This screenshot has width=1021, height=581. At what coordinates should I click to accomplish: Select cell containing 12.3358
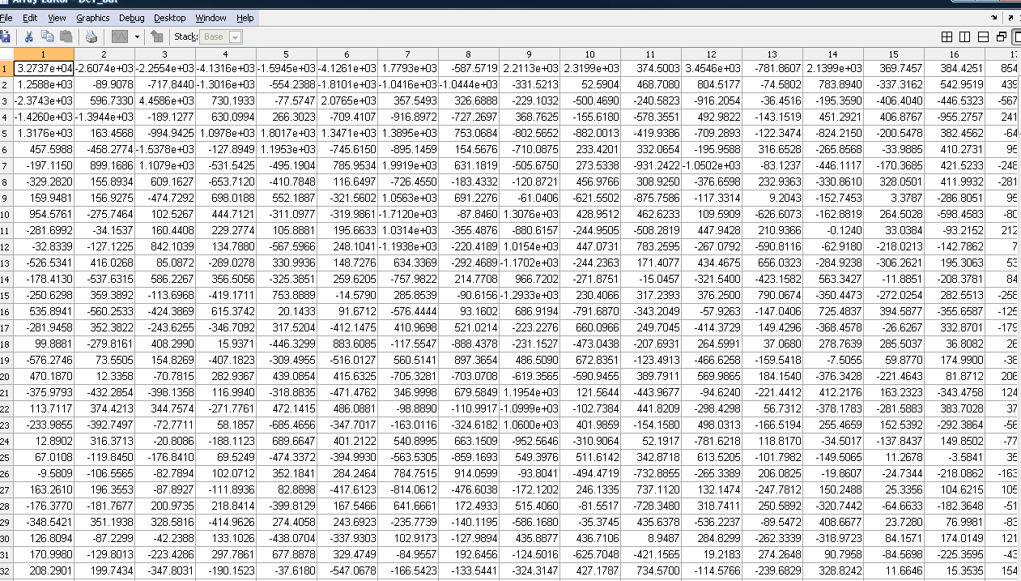(x=104, y=376)
